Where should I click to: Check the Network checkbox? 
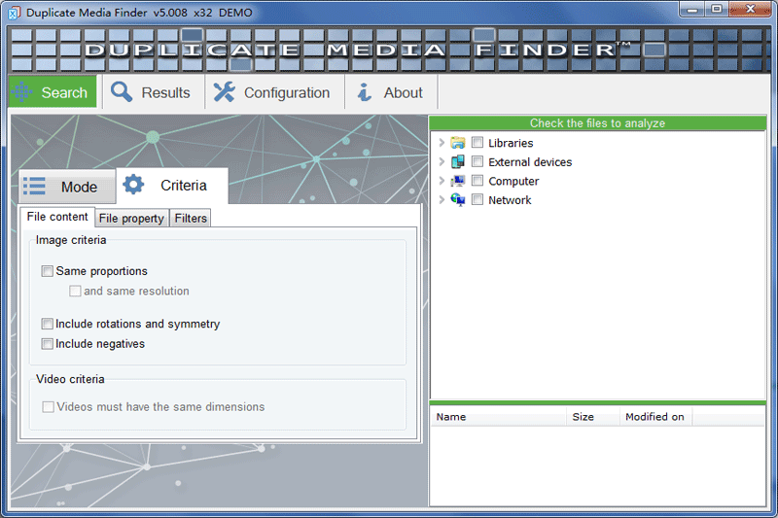[x=477, y=200]
